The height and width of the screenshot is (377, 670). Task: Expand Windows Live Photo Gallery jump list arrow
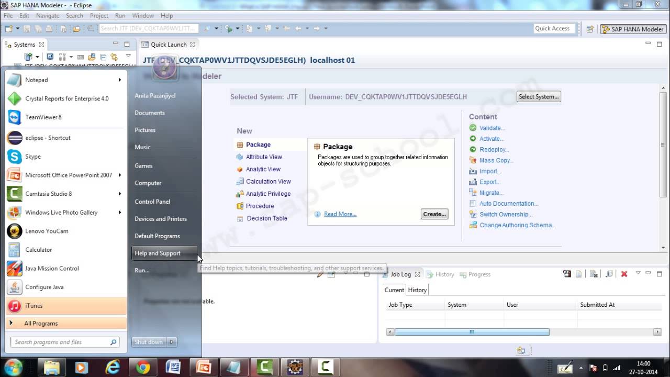click(120, 213)
